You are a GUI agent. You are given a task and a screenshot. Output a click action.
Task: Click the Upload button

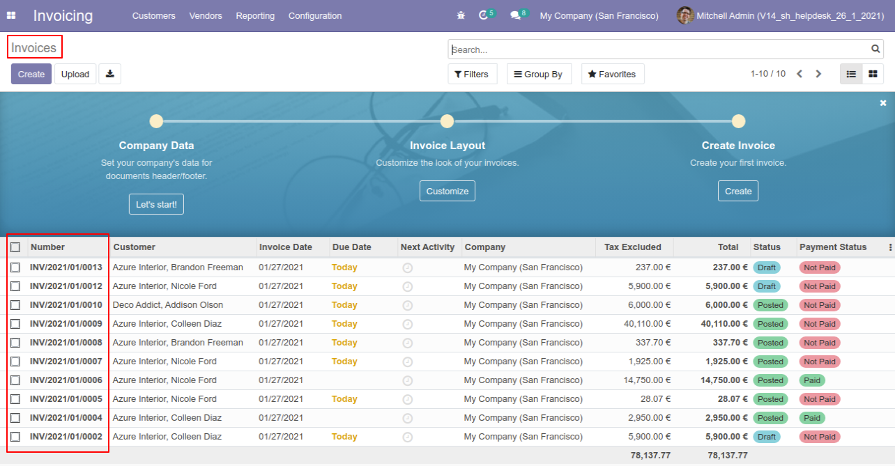click(x=75, y=74)
